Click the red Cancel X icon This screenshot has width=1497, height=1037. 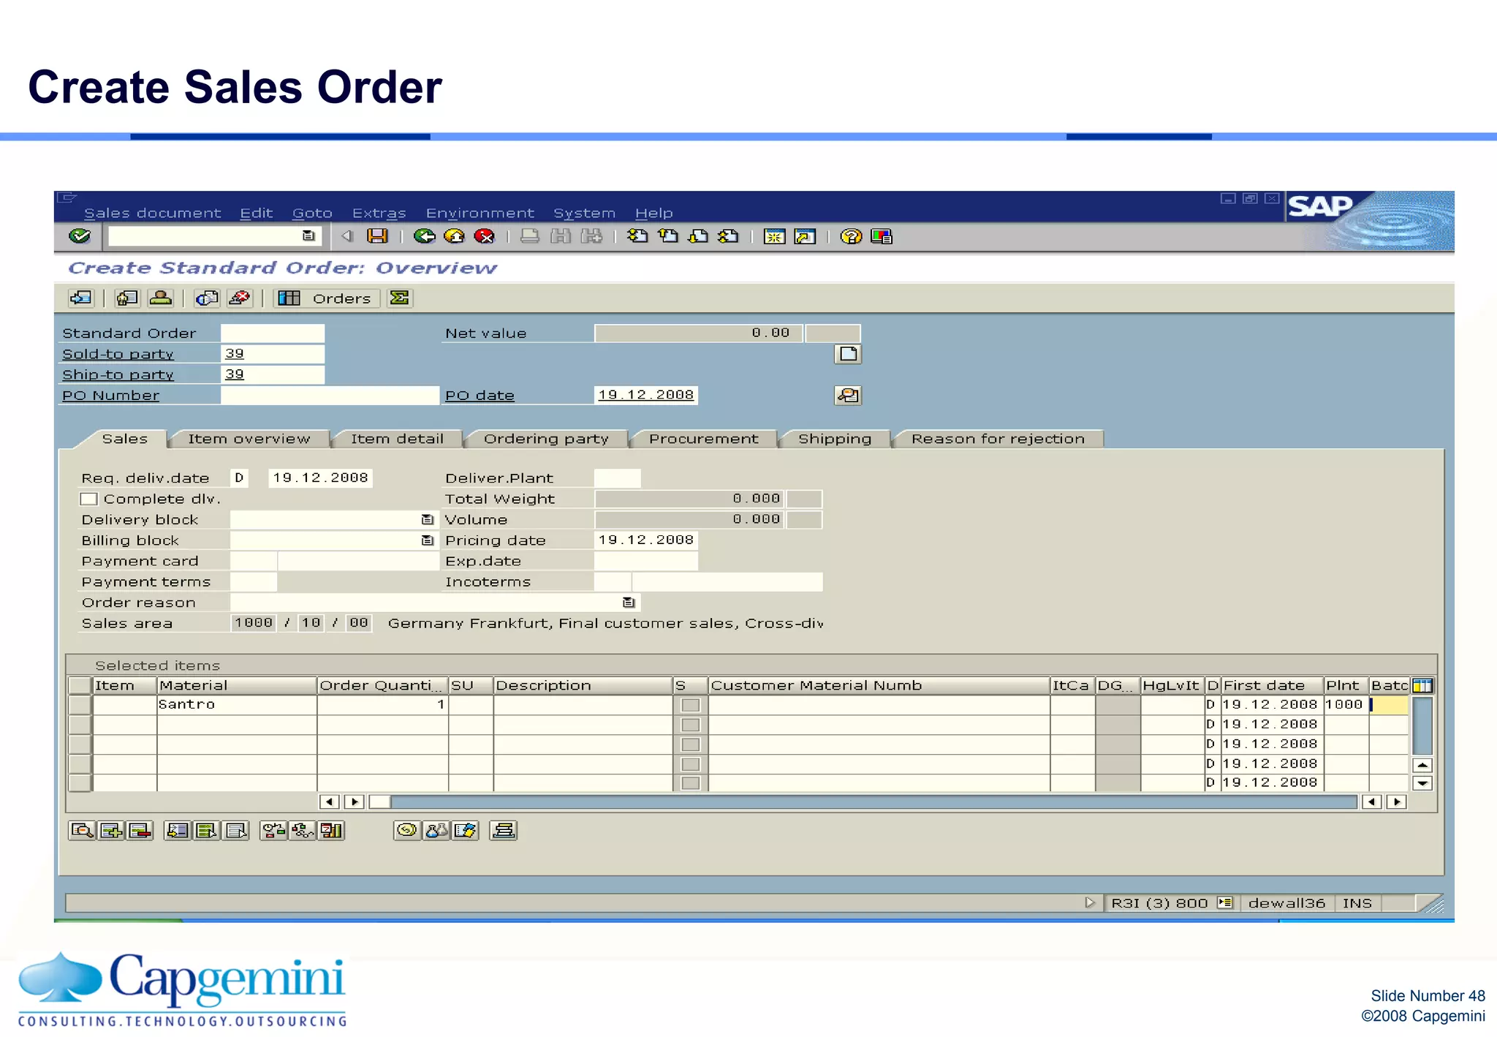click(x=484, y=236)
